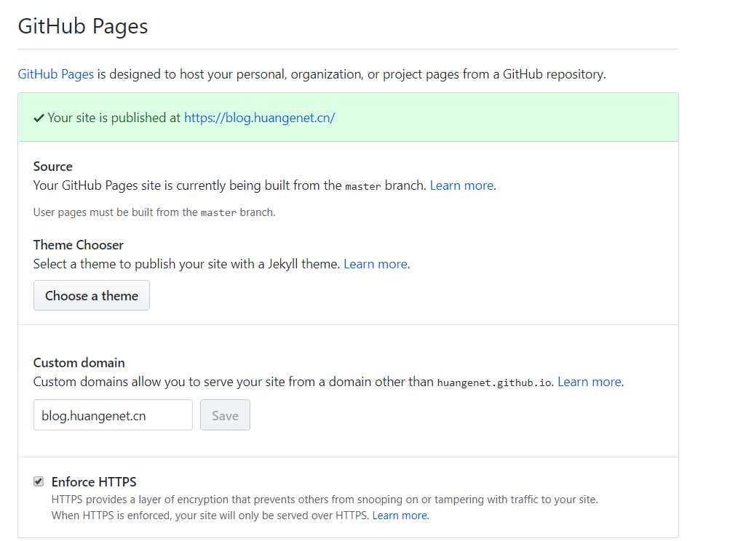Click huangenet.github.io code text

click(x=494, y=382)
